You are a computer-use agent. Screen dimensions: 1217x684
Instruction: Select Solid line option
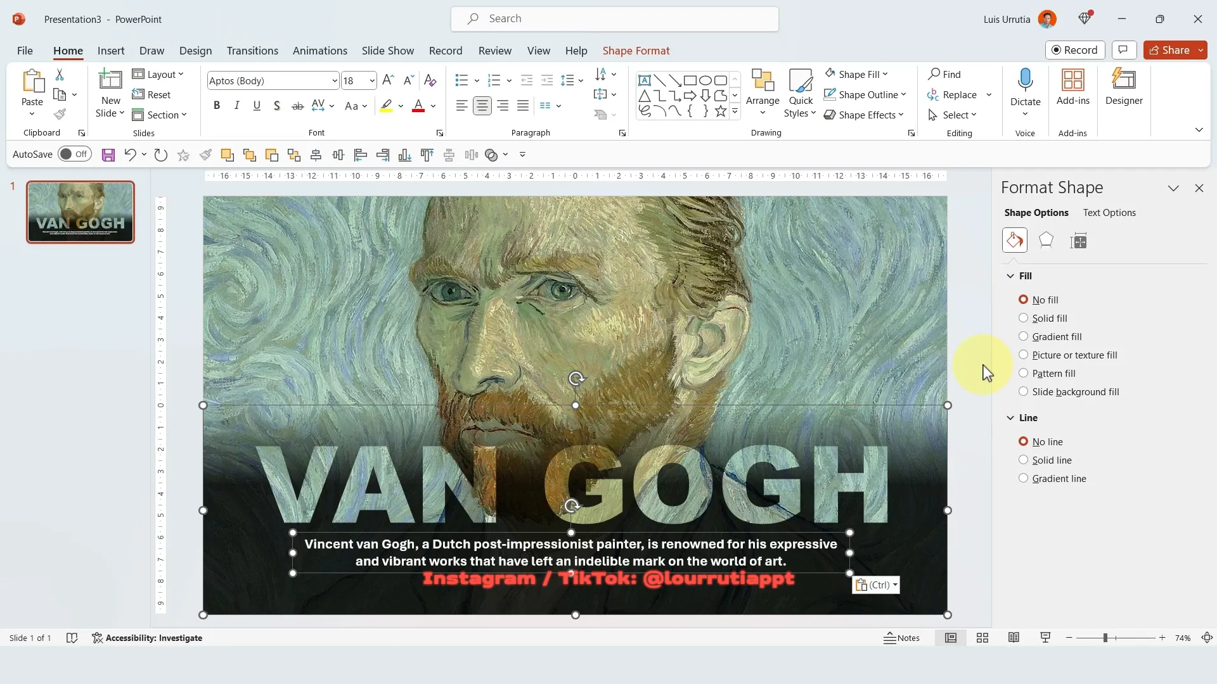[1045, 460]
